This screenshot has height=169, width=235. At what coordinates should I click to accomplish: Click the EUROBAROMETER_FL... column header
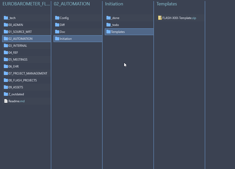(26, 4)
